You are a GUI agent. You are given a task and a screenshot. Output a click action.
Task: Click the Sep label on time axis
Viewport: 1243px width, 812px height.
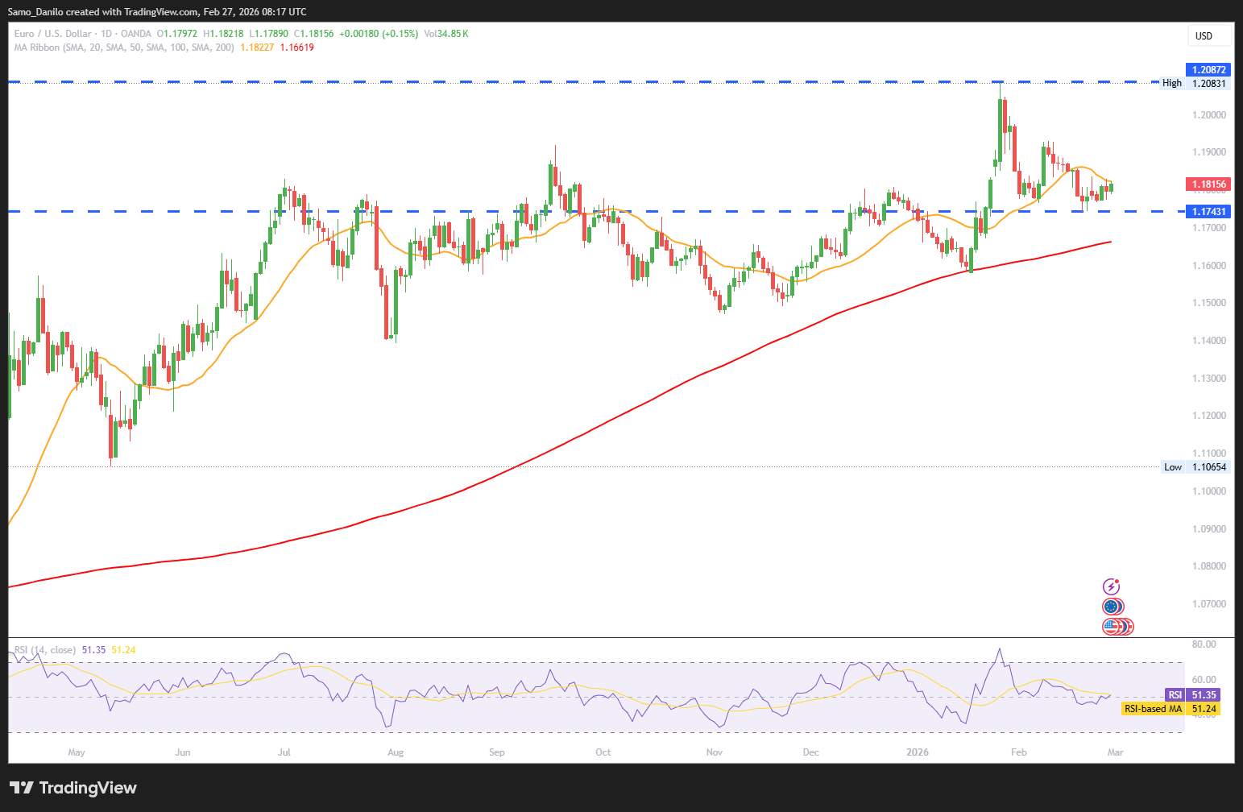(x=497, y=752)
